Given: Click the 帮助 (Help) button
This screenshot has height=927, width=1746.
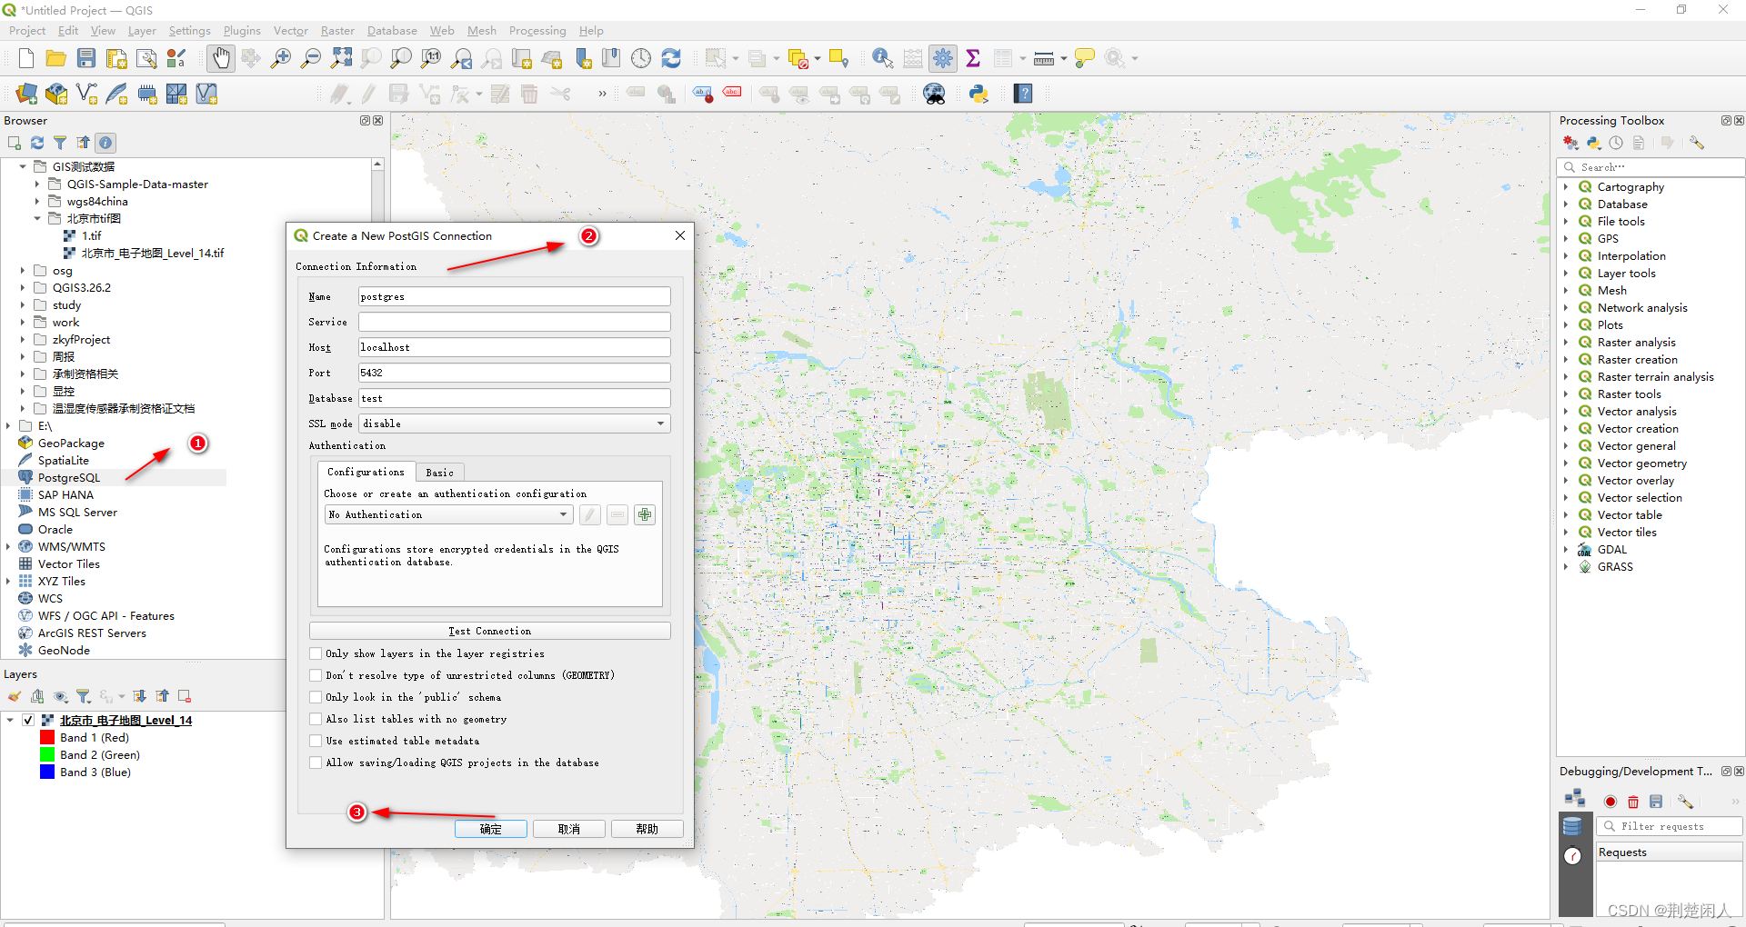Looking at the screenshot, I should pos(647,829).
